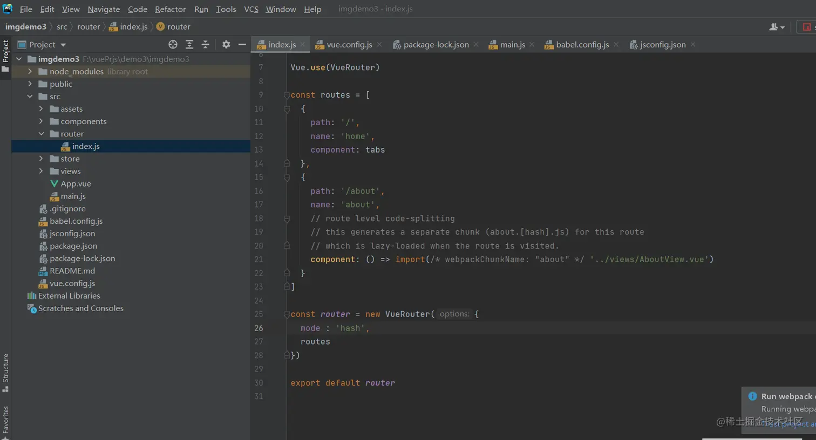Expand the node_modules folder
The height and width of the screenshot is (440, 816).
[x=30, y=72]
